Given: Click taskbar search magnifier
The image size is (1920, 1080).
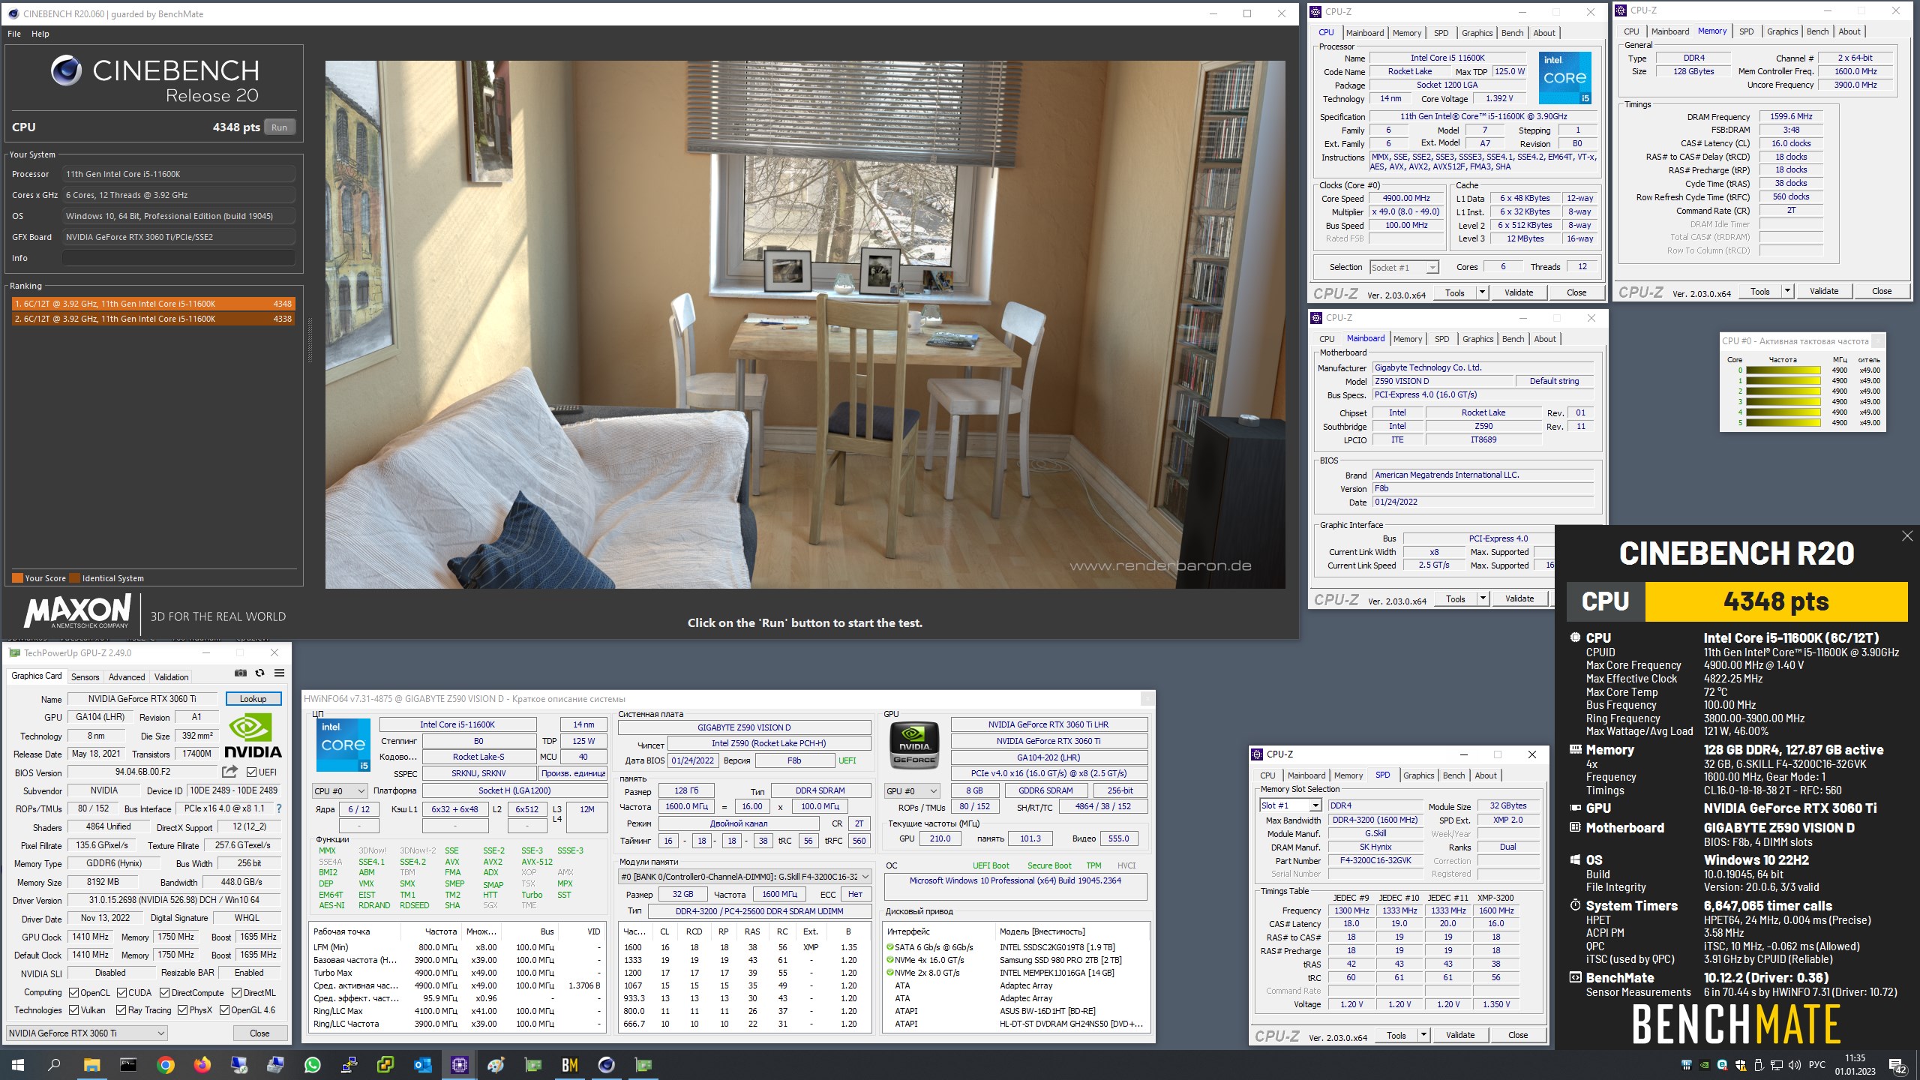Looking at the screenshot, I should click(x=54, y=1064).
